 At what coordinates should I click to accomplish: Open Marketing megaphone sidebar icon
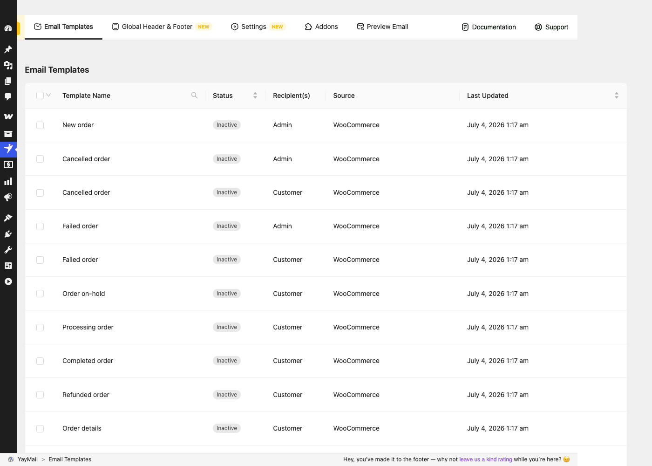8,197
